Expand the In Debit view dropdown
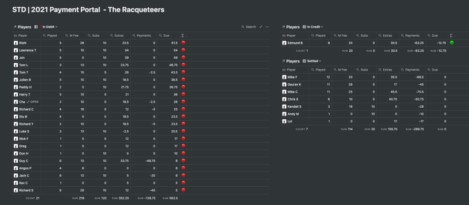The height and width of the screenshot is (205, 469). click(x=50, y=27)
